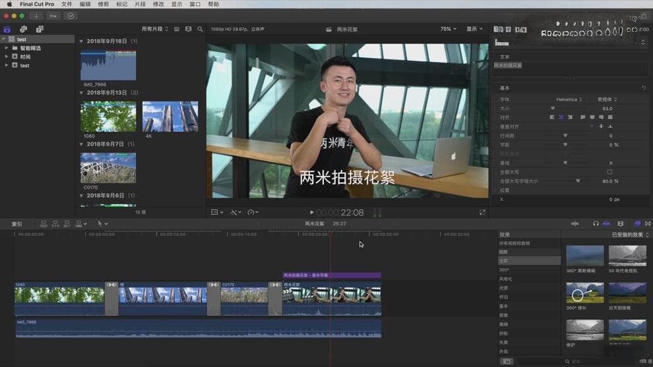Click the viewer play button
Viewport: 653px width, 367px height.
311,212
